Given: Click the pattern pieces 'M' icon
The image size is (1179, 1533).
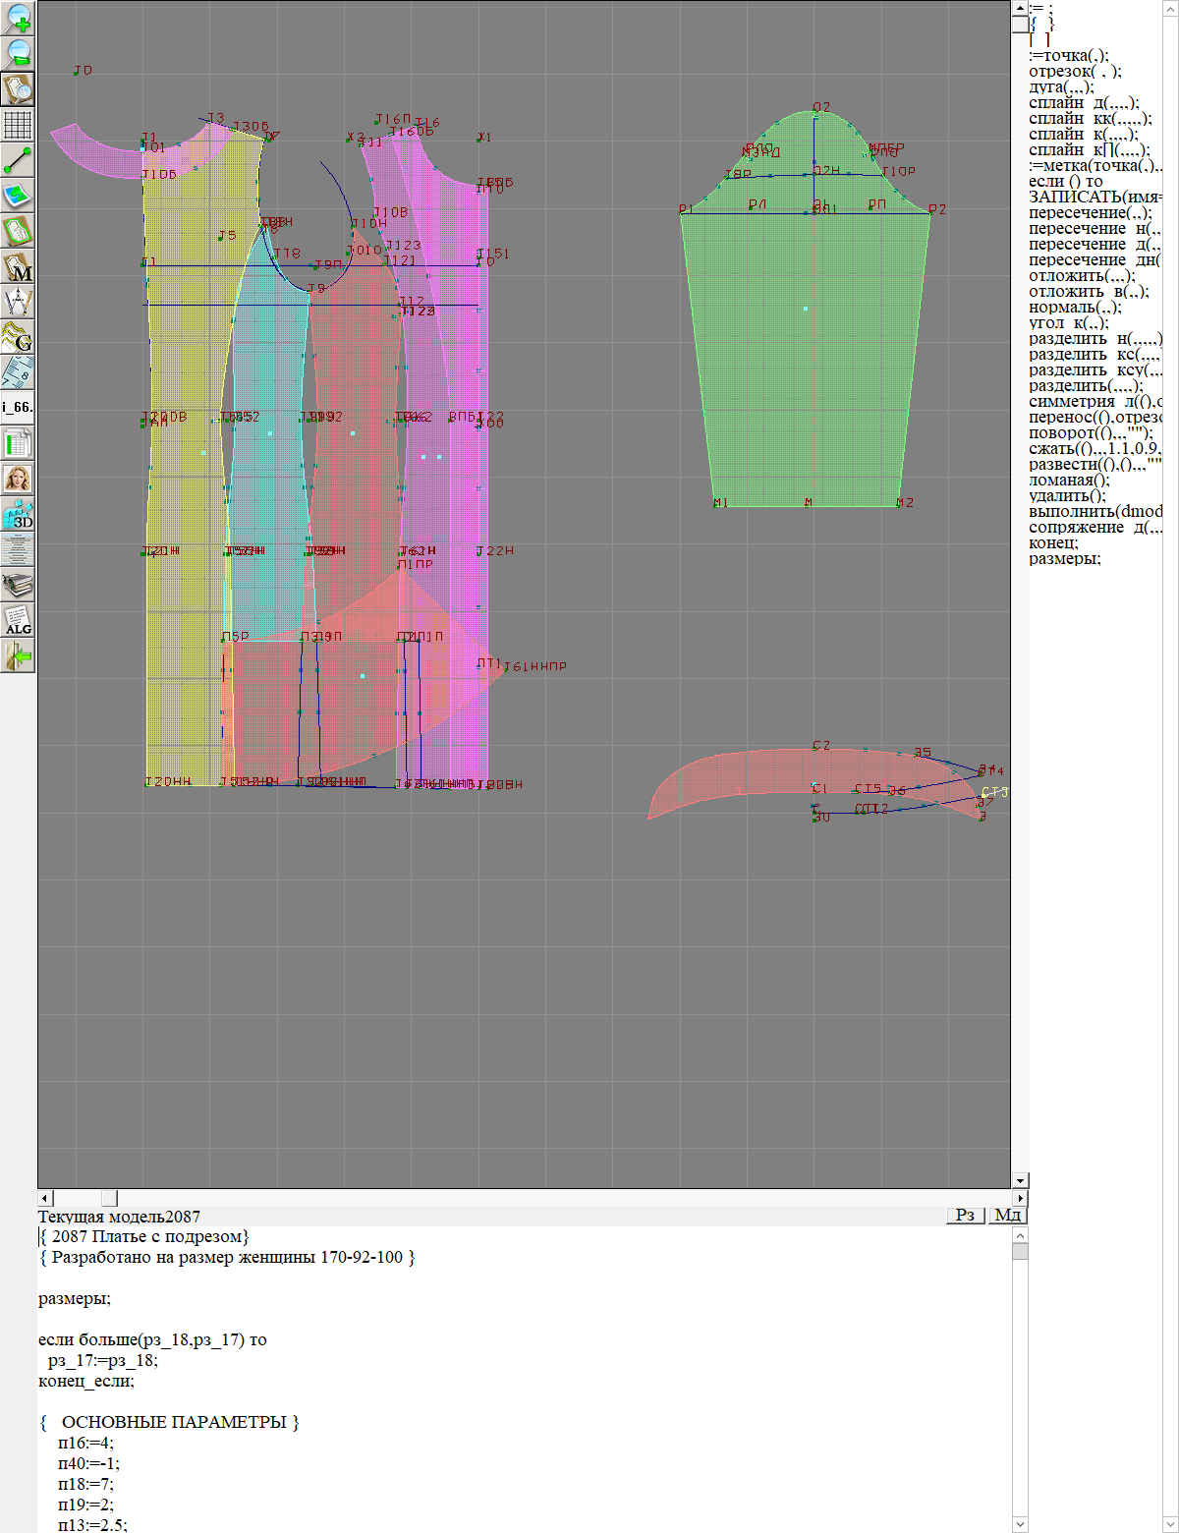Looking at the screenshot, I should tap(18, 267).
